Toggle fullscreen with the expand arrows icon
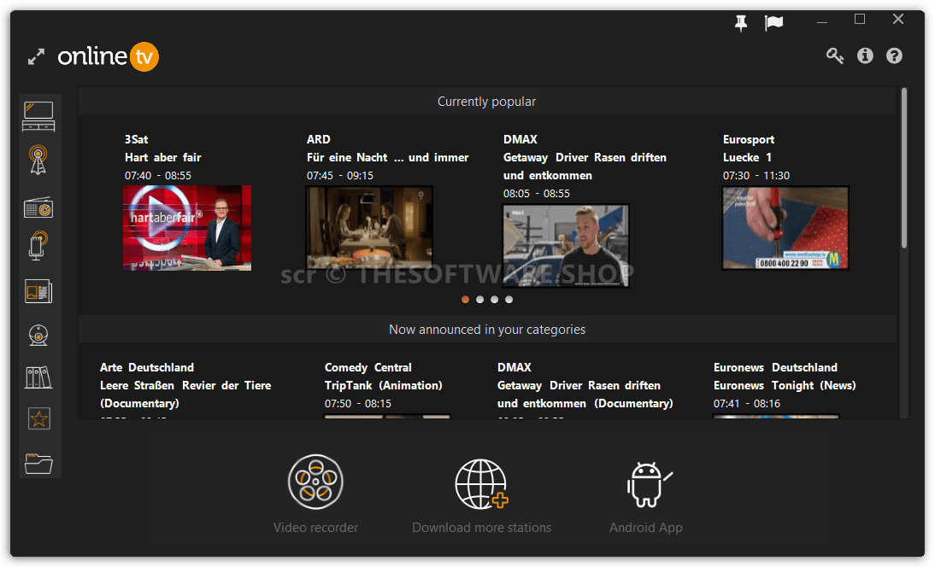Viewport: 935px width, 567px height. pyautogui.click(x=37, y=57)
